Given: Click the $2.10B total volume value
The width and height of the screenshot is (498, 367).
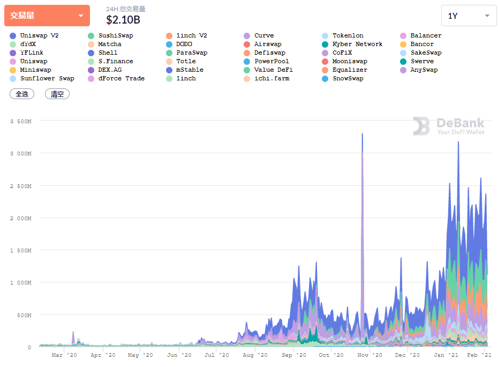Looking at the screenshot, I should click(x=123, y=20).
